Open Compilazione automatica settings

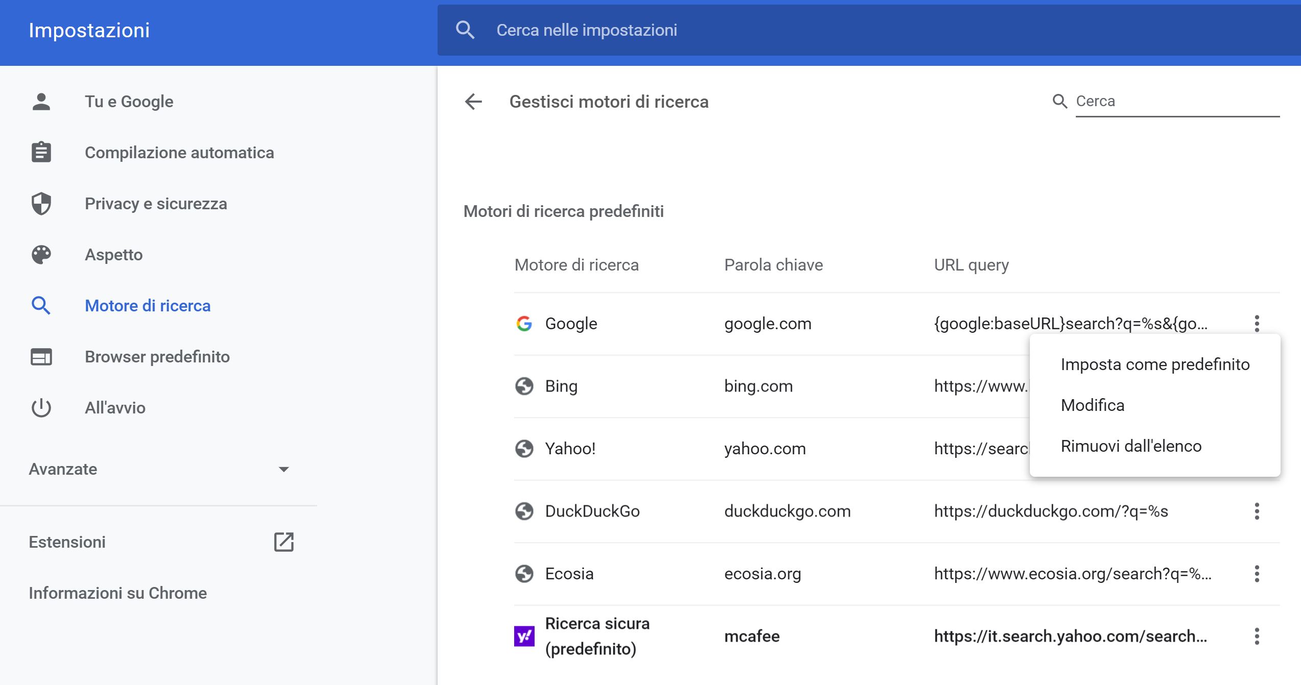click(x=179, y=153)
